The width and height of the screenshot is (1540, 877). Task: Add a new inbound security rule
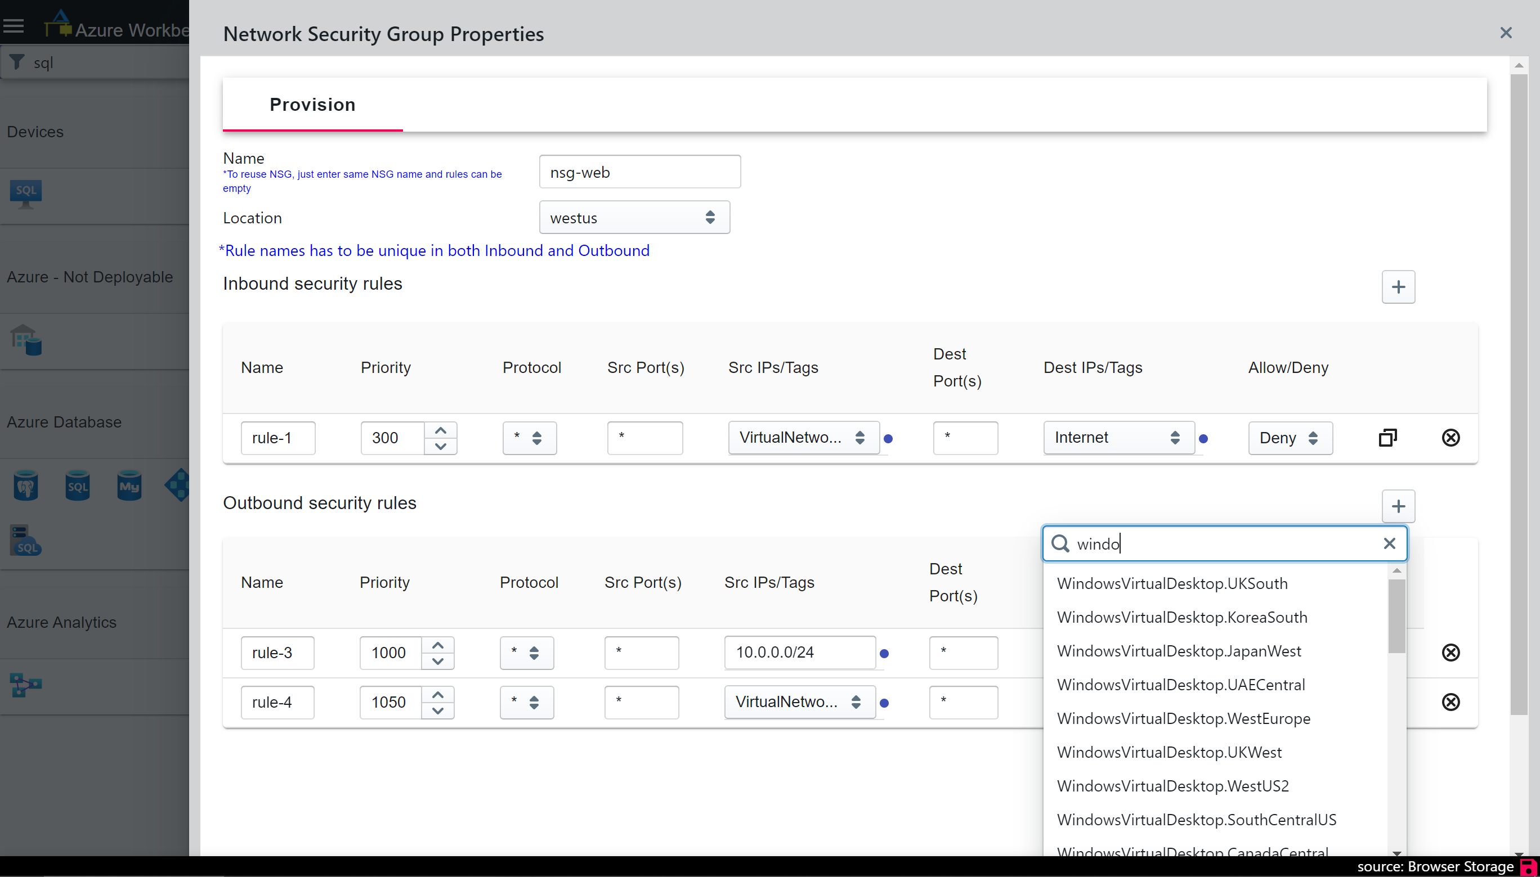tap(1398, 287)
